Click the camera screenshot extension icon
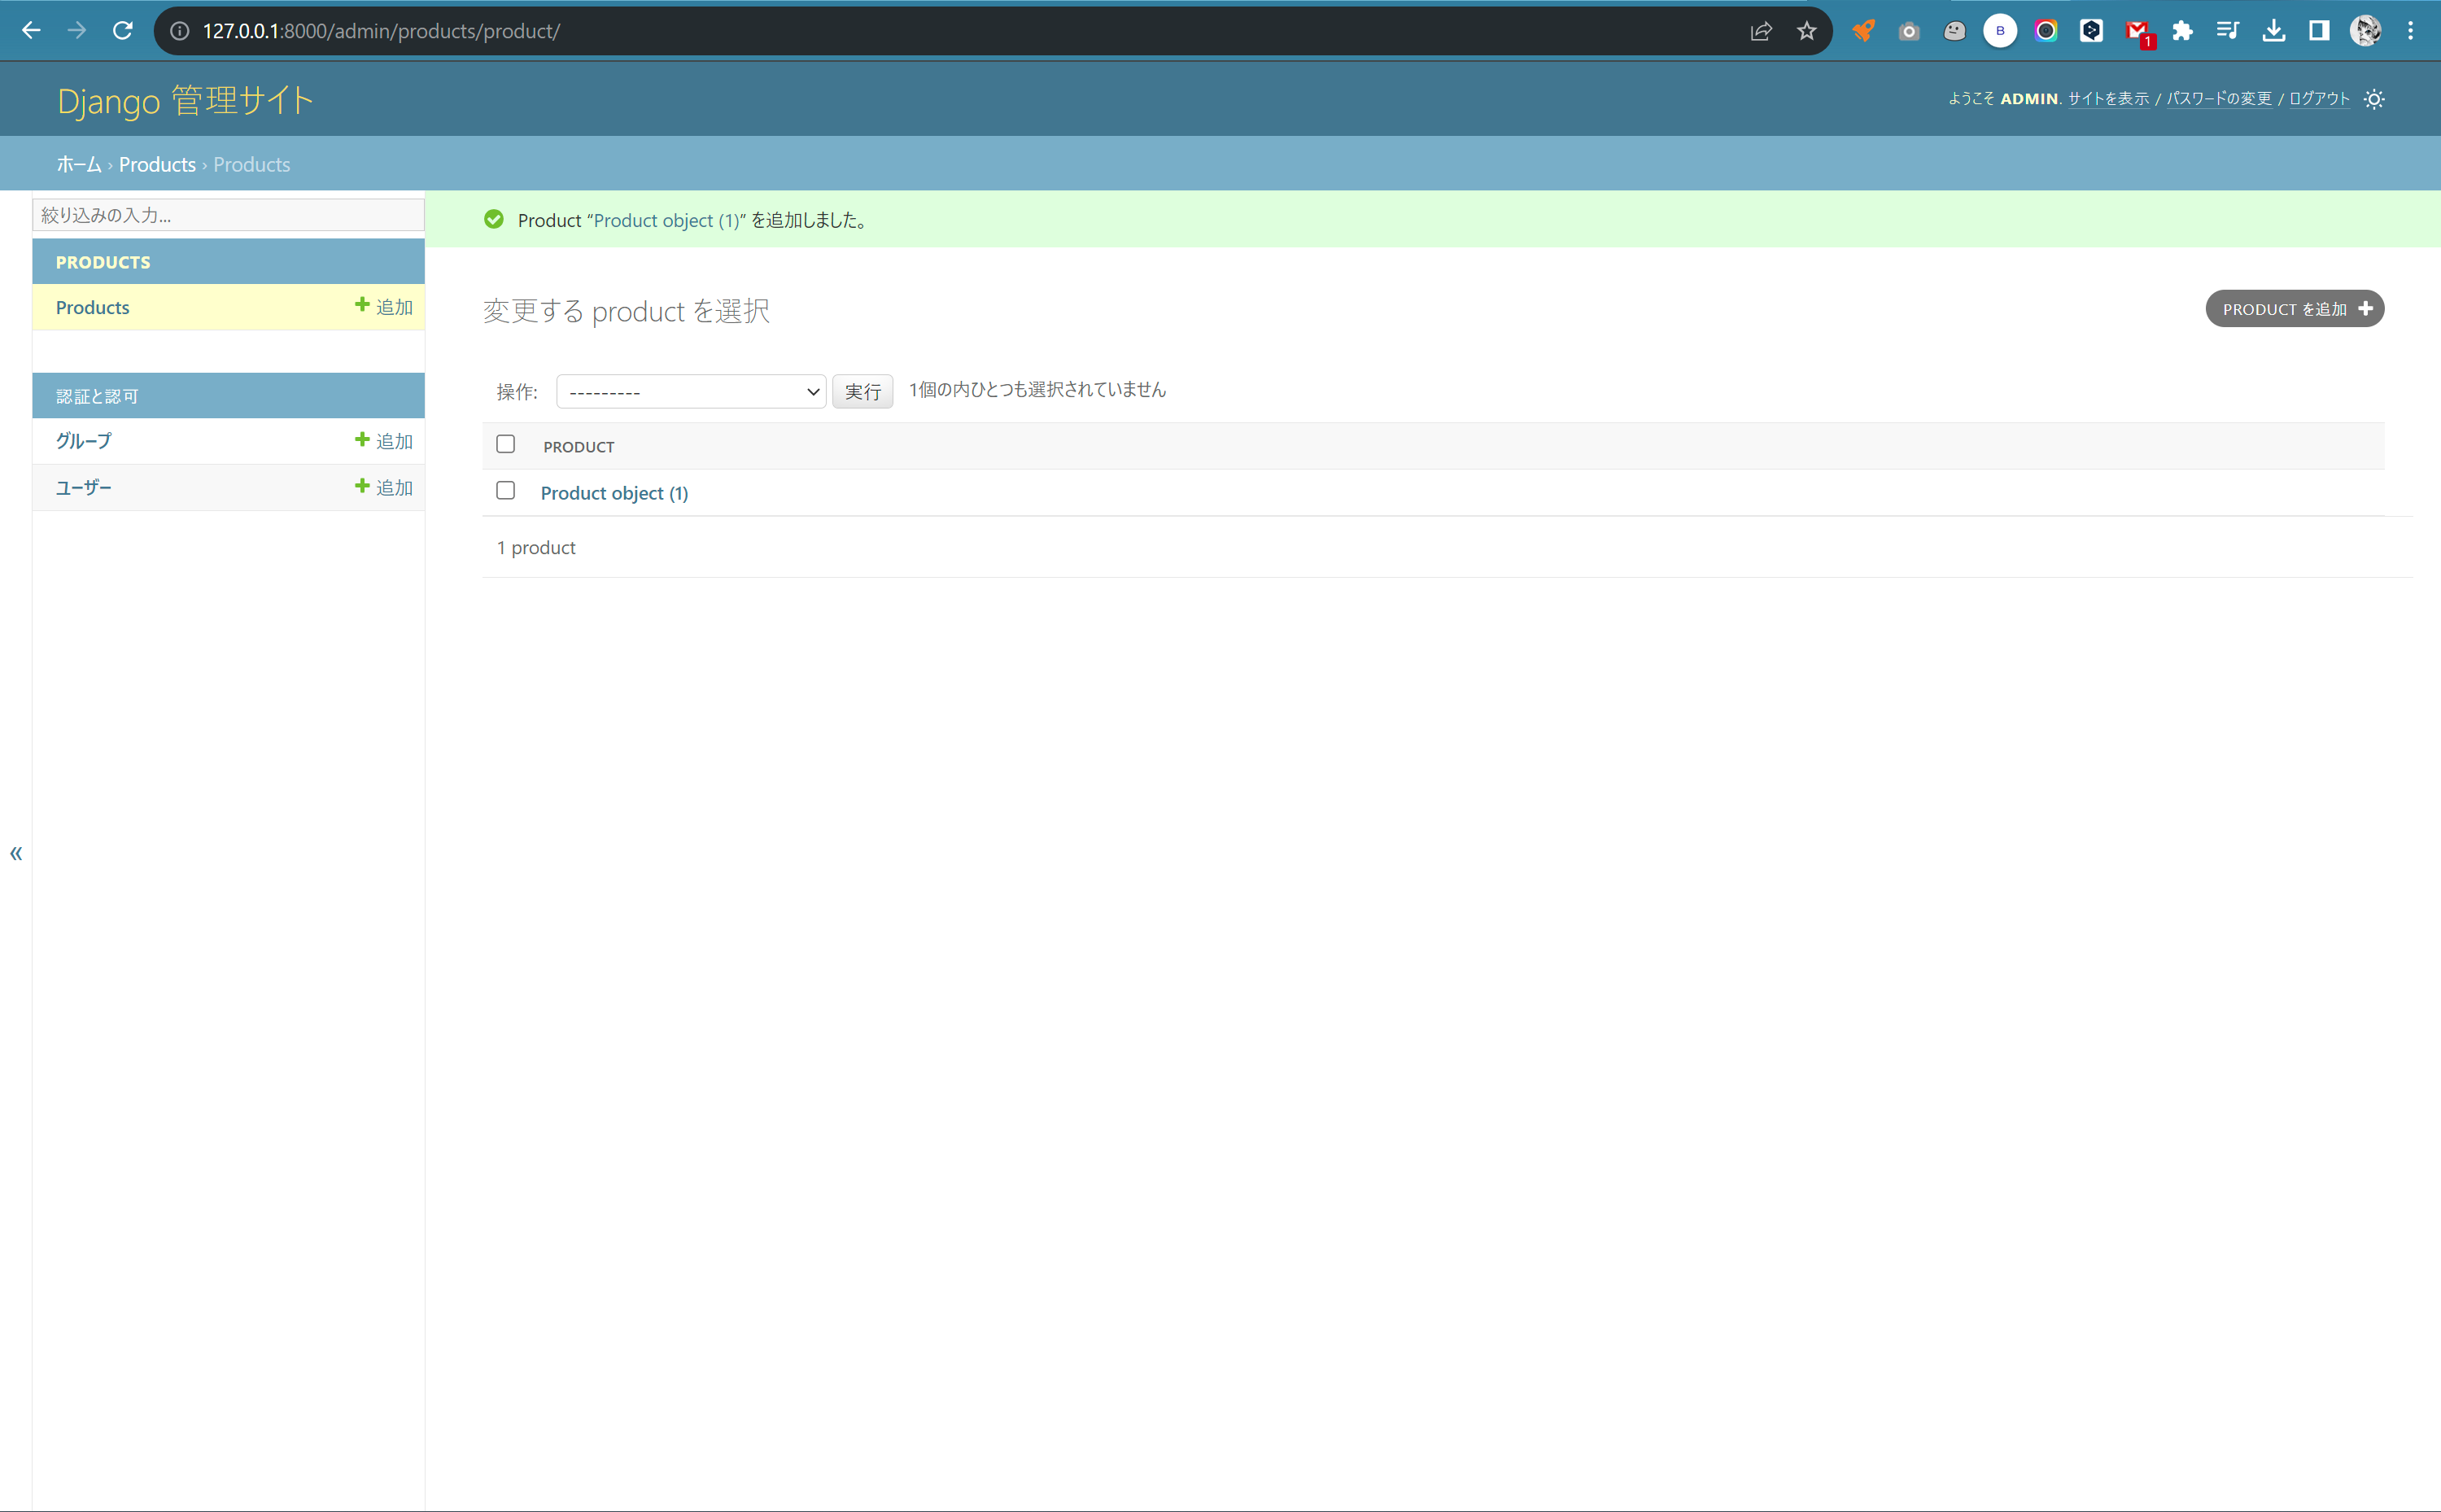2441x1512 pixels. (x=1909, y=30)
